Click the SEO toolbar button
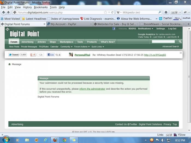The height and width of the screenshot is (143, 191). click(x=174, y=13)
